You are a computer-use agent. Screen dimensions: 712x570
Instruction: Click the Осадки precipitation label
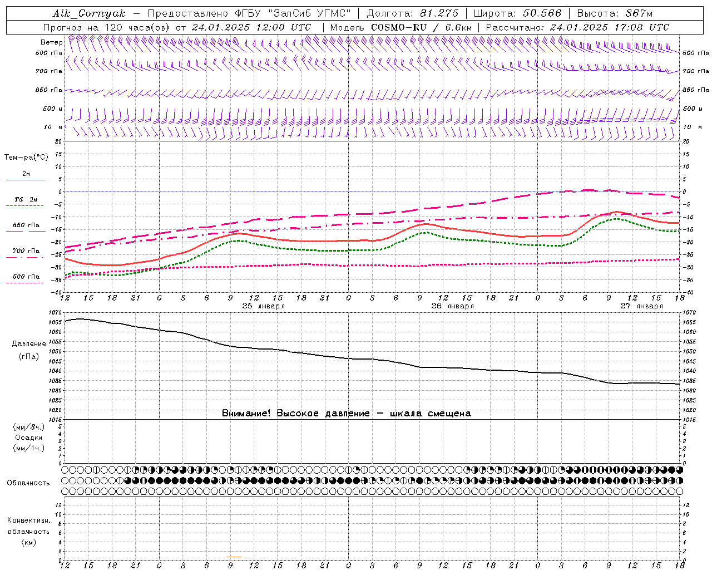(28, 438)
